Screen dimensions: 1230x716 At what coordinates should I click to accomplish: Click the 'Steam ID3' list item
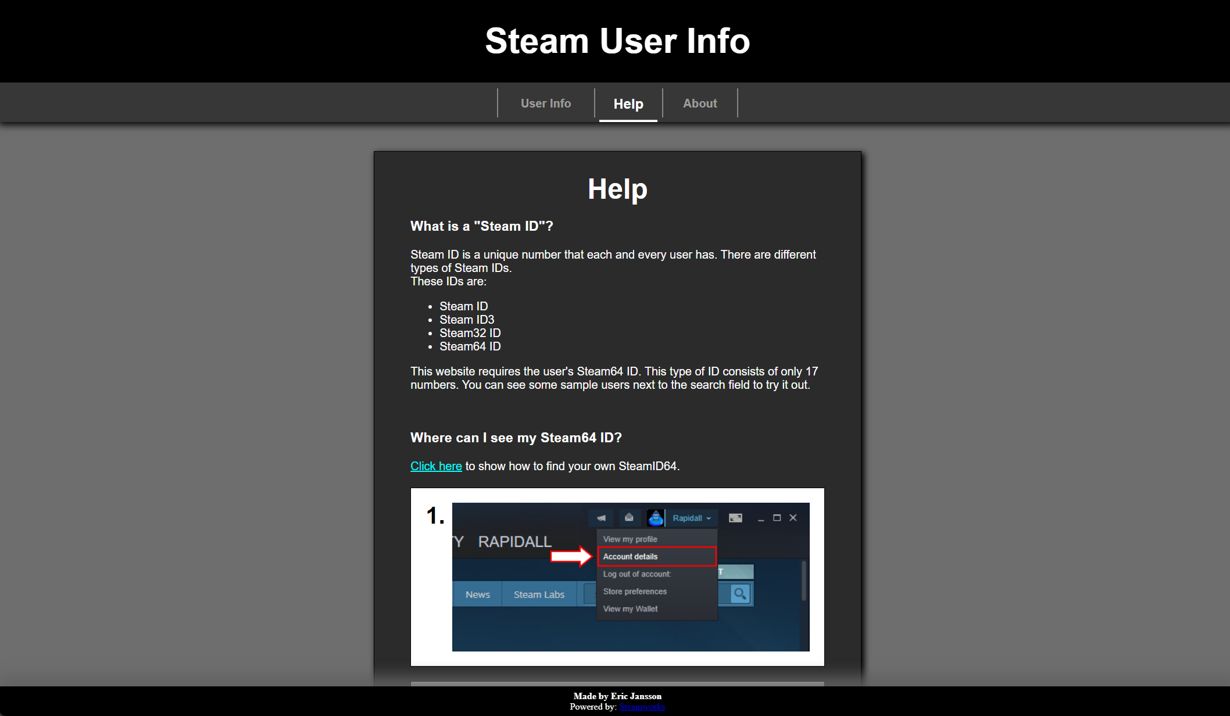pyautogui.click(x=467, y=320)
